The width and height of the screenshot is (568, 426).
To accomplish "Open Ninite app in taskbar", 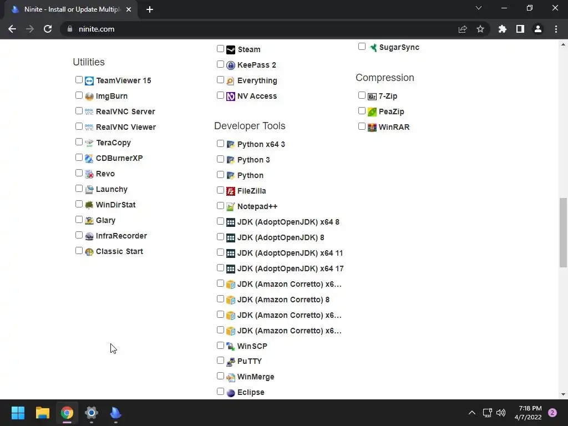I will [115, 413].
